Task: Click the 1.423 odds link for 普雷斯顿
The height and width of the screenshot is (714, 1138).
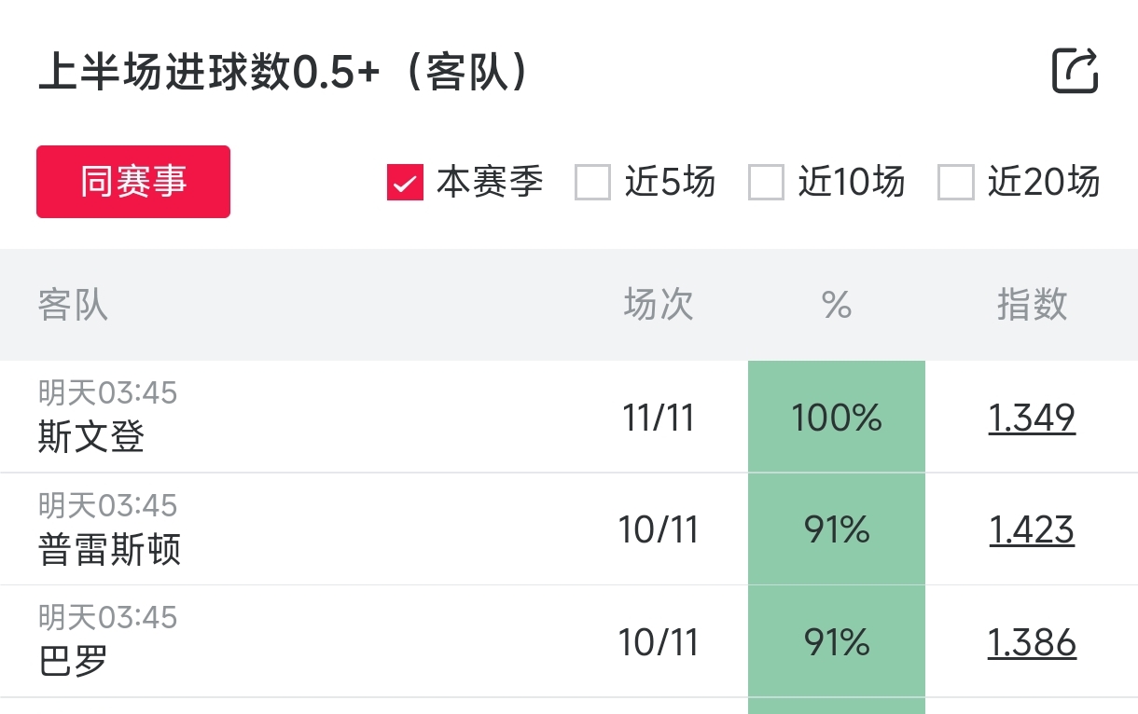Action: (x=1032, y=530)
